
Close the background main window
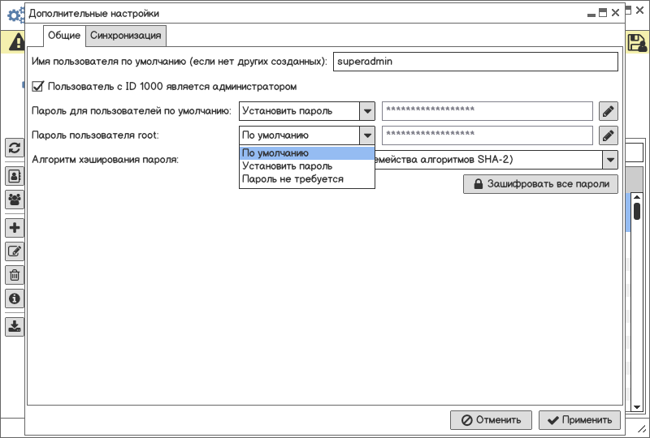(x=639, y=10)
